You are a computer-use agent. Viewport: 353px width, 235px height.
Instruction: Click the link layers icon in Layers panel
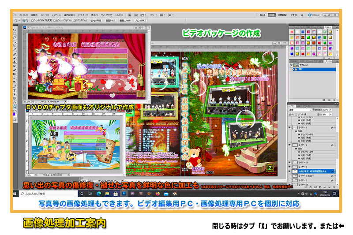[306, 187]
